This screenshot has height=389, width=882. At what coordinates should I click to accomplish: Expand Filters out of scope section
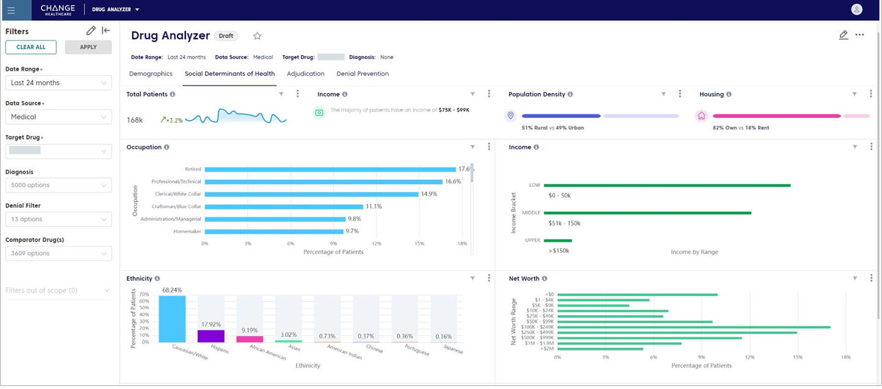[57, 291]
